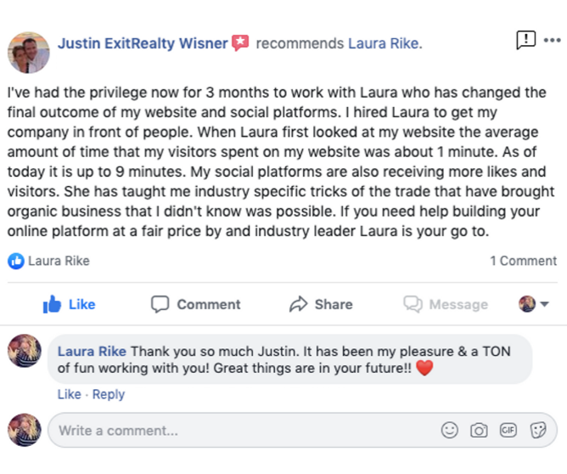The image size is (567, 474).
Task: Open Justin ExitRealty Wisner's profile link
Action: pyautogui.click(x=143, y=43)
